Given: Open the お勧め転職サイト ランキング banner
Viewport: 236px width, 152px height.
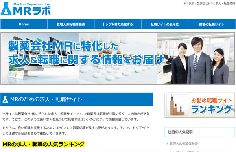Looking at the screenshot, I should pos(200,105).
